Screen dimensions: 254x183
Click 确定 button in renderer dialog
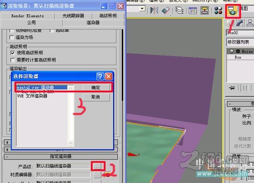(x=96, y=88)
